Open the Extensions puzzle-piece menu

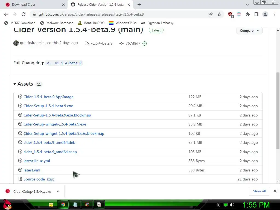click(x=248, y=14)
